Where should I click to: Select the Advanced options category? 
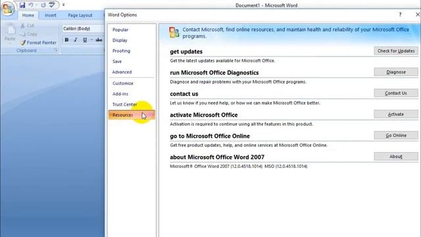(132, 72)
